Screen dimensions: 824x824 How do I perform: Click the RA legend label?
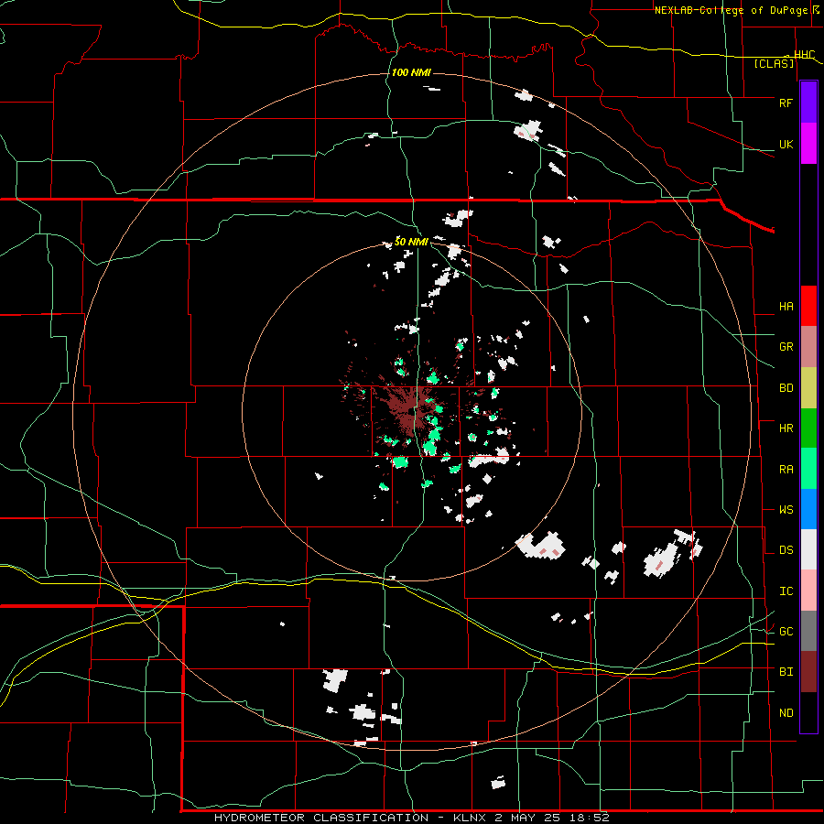click(786, 470)
